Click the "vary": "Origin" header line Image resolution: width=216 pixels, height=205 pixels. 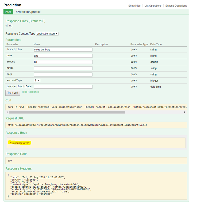[22, 182]
